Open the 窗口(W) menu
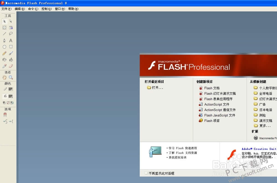This screenshot has height=183, width=277. [x=60, y=9]
